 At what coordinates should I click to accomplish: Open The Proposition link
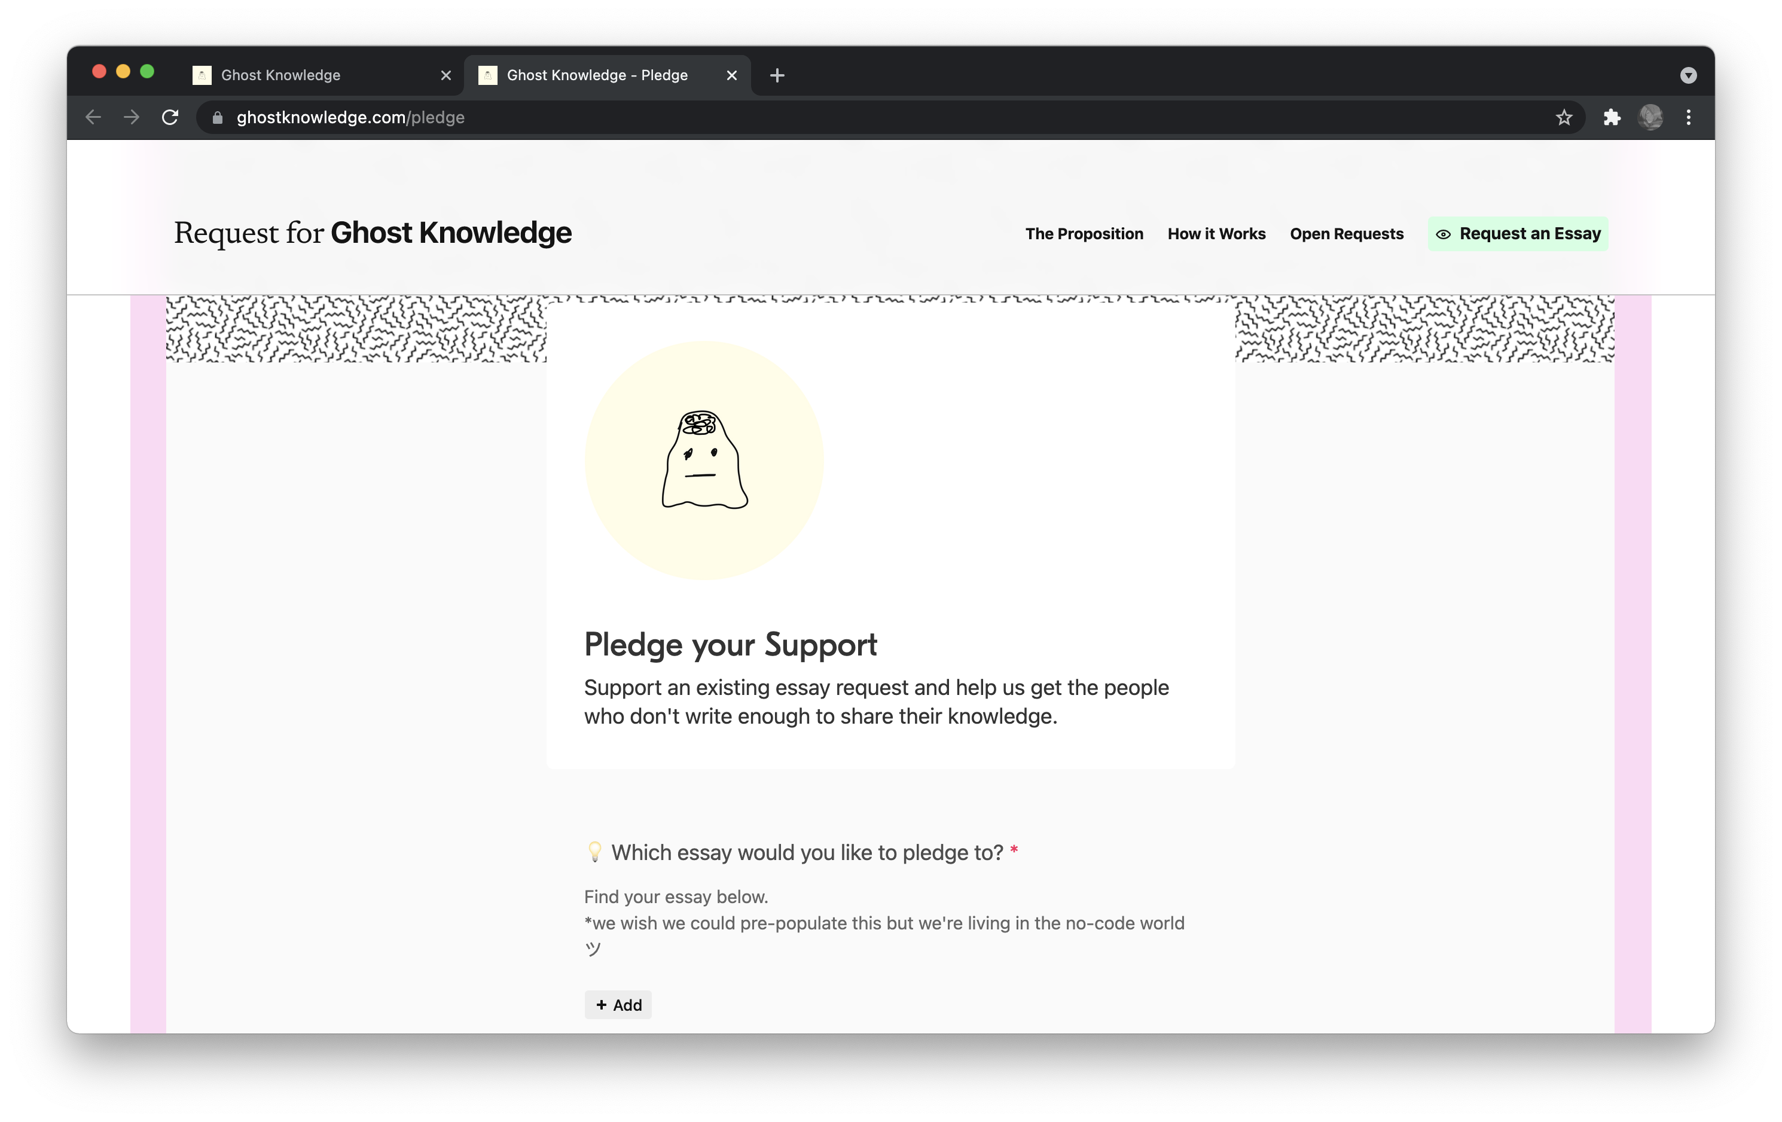1084,234
